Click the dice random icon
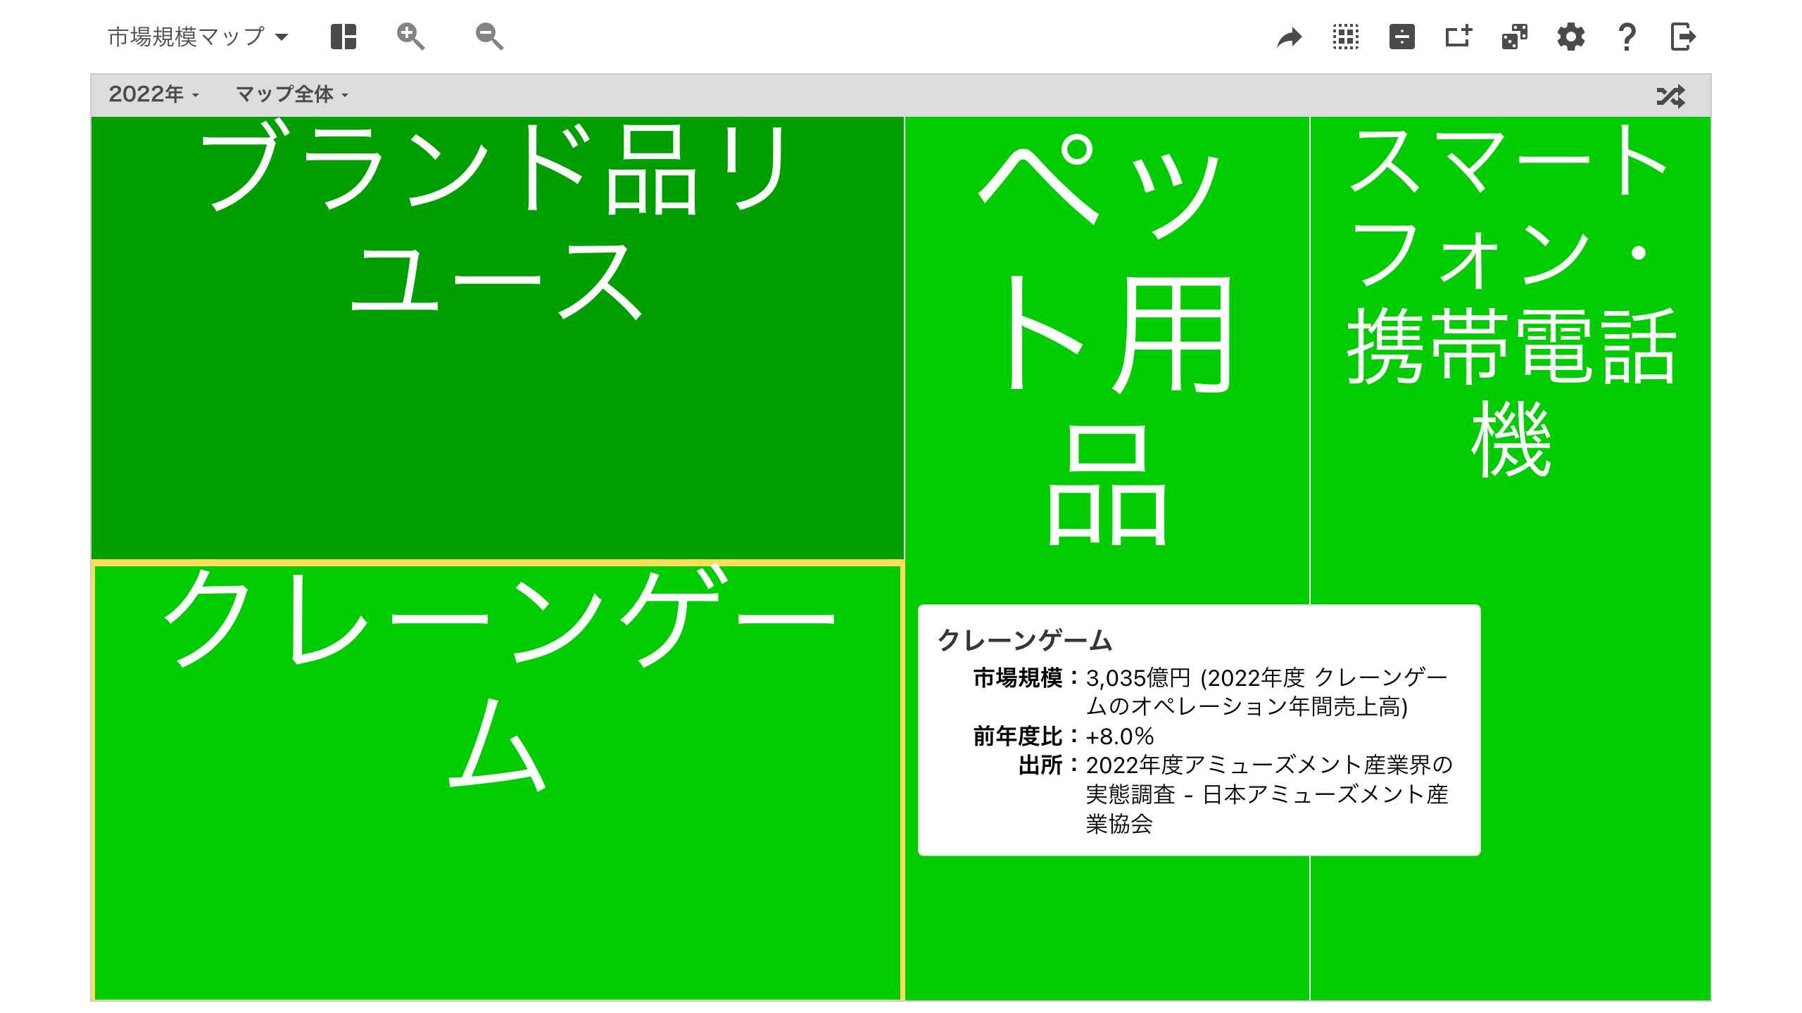Image resolution: width=1802 pixels, height=1013 pixels. [1515, 37]
